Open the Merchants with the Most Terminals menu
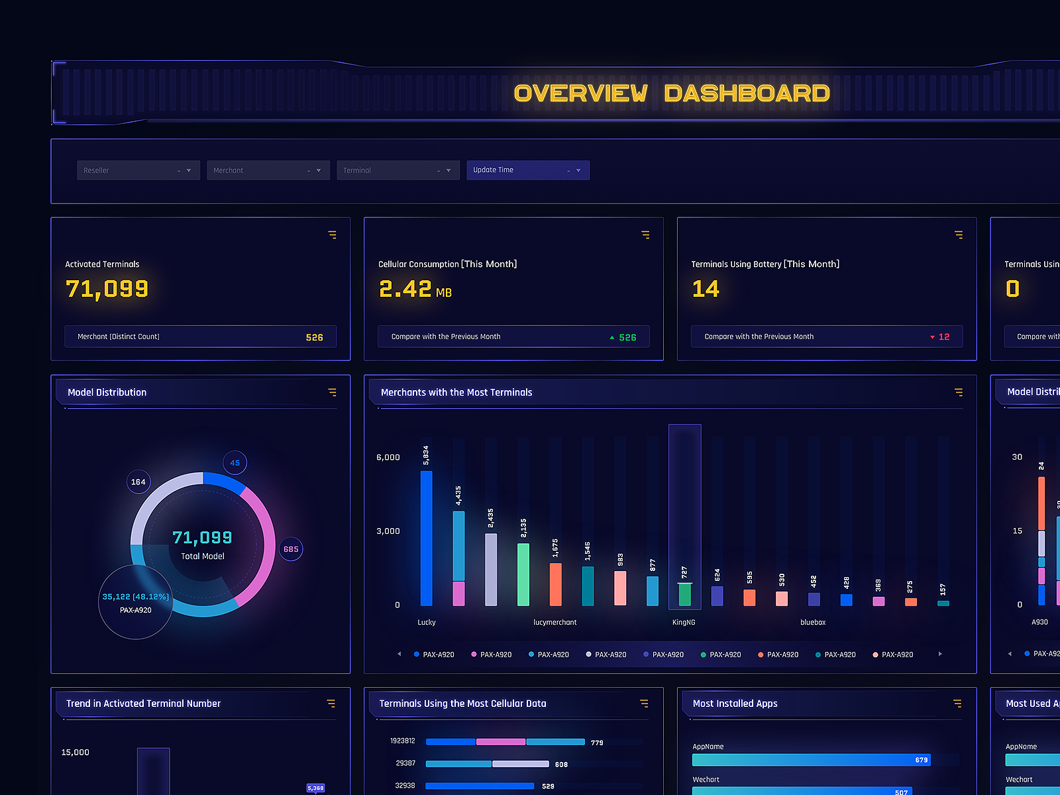Screen dimensions: 1060x795 (x=959, y=392)
